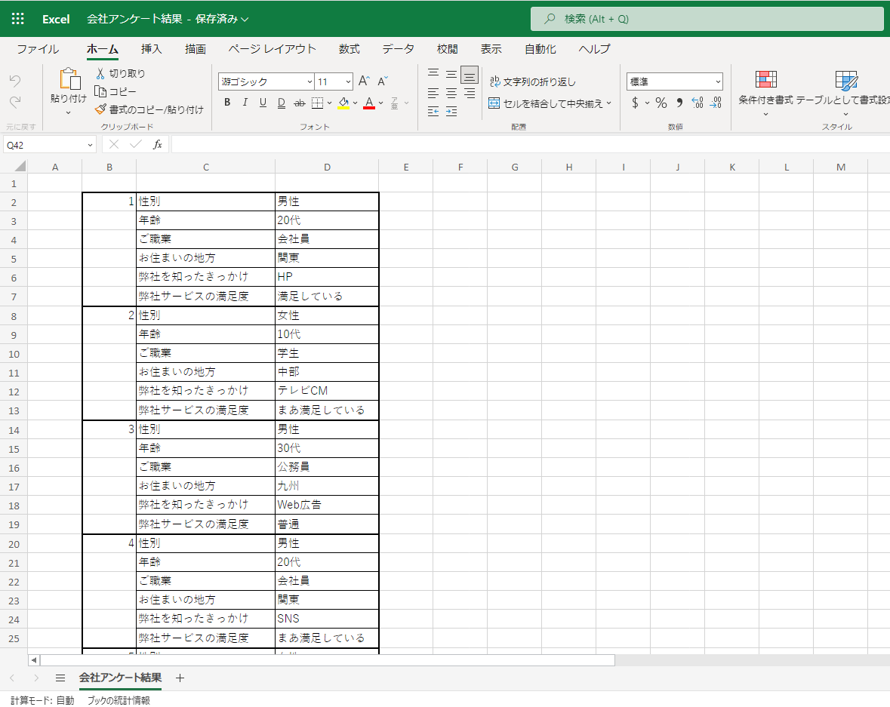Decrease decimal places
The image size is (890, 707).
pyautogui.click(x=716, y=103)
